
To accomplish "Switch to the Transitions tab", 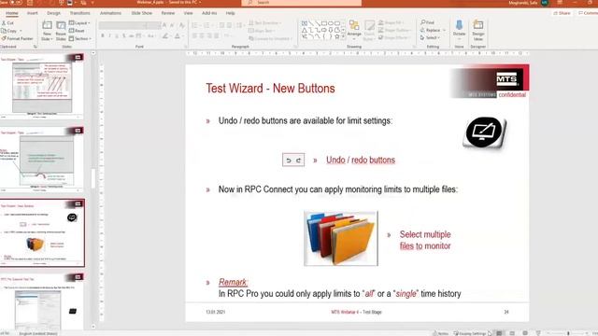I will tap(79, 13).
